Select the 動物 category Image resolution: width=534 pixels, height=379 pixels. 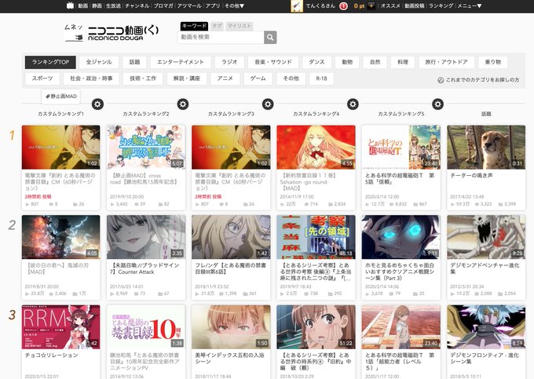pos(347,62)
